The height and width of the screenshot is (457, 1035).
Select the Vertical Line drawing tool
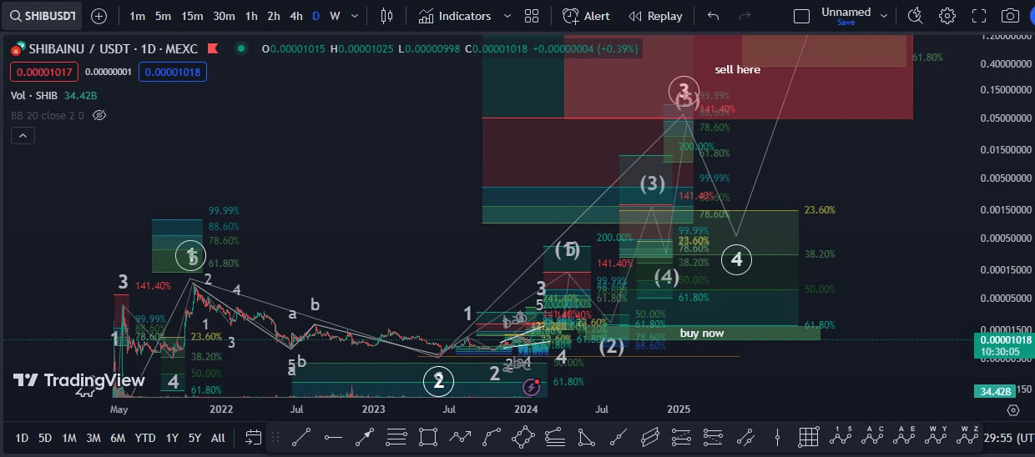(777, 436)
